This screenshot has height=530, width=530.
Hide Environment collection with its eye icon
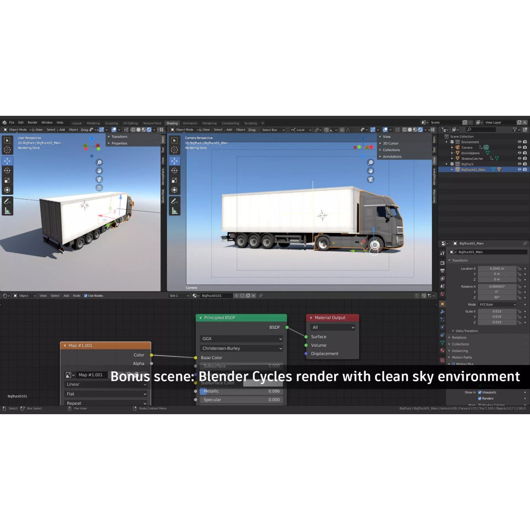tap(519, 142)
